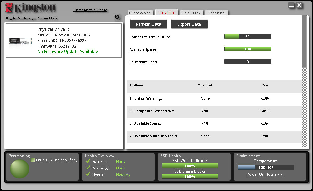Click the Kingston logo
The width and height of the screenshot is (313, 191).
pyautogui.click(x=30, y=8)
